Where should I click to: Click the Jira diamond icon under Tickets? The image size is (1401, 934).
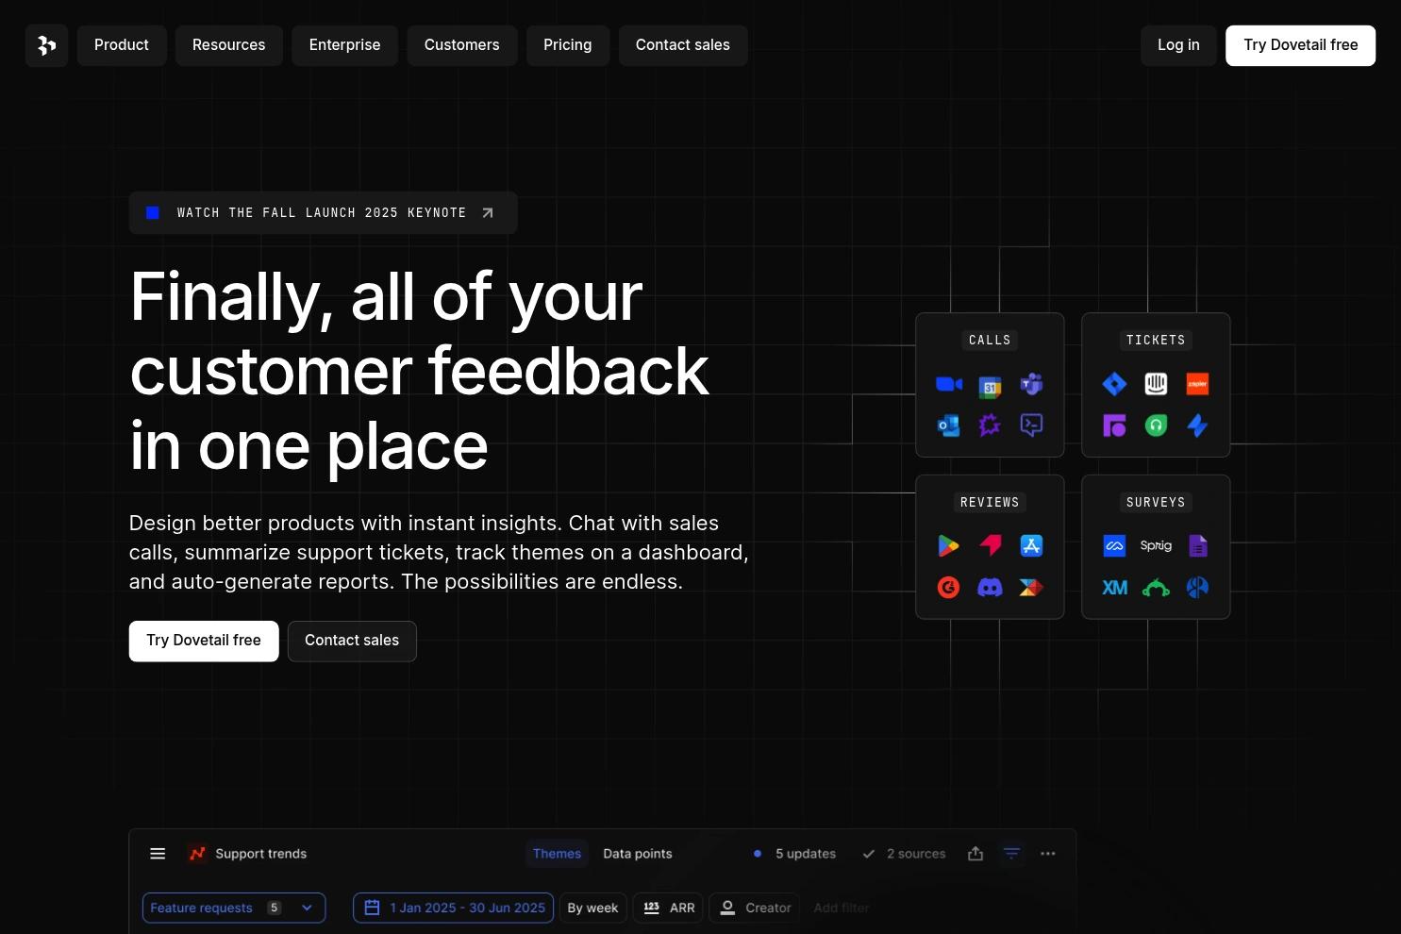[1114, 384]
